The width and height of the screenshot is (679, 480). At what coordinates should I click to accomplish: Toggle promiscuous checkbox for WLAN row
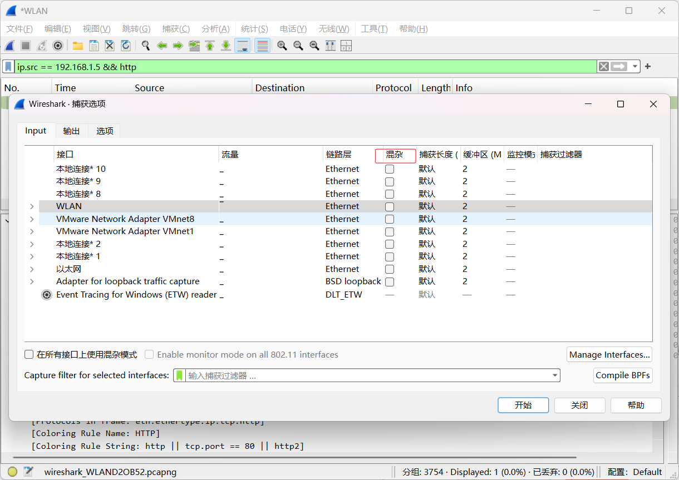(390, 206)
